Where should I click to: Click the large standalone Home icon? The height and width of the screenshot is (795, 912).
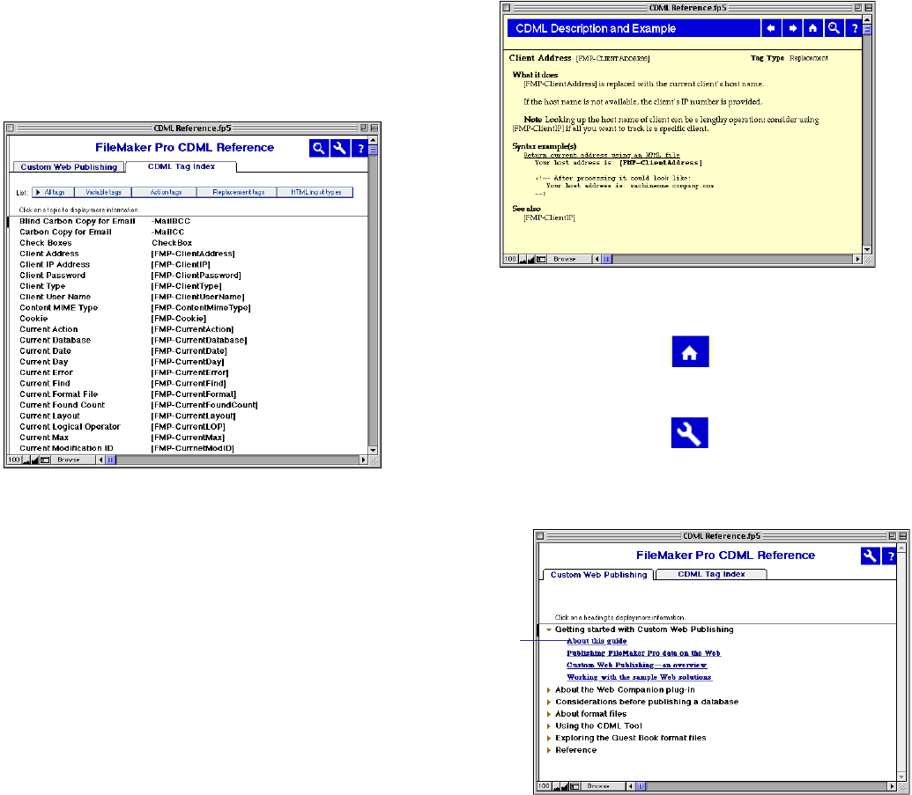pos(690,351)
